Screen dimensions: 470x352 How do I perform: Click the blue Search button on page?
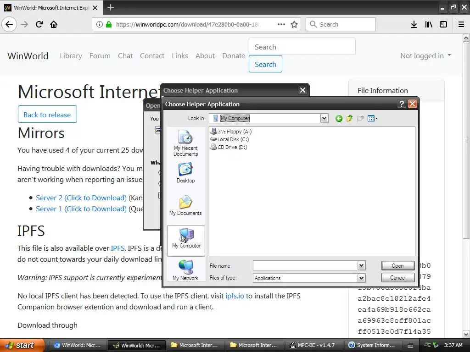pos(265,64)
